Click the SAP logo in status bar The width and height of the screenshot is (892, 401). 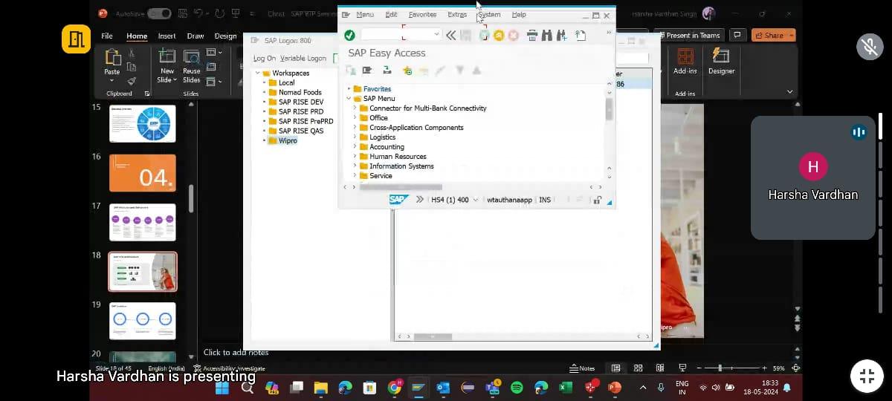398,199
